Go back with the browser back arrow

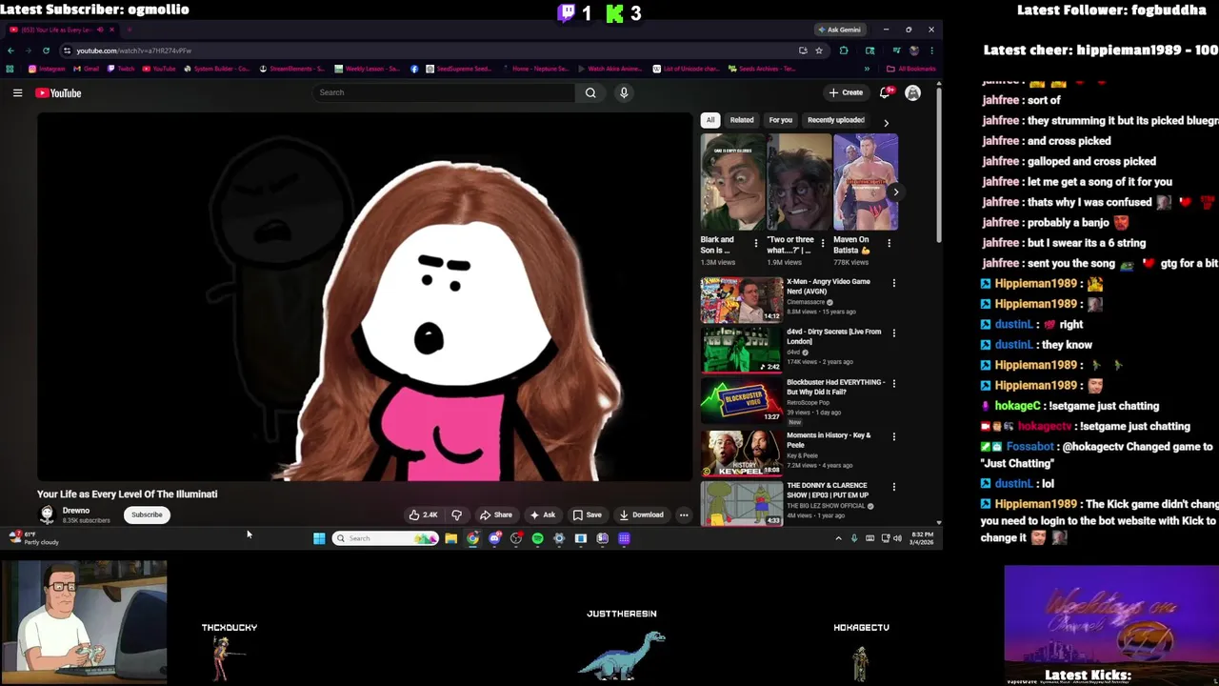click(x=10, y=50)
